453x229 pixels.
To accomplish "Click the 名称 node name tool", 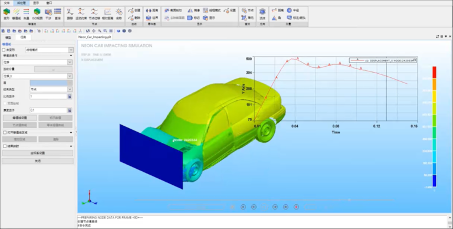I will tap(119, 14).
